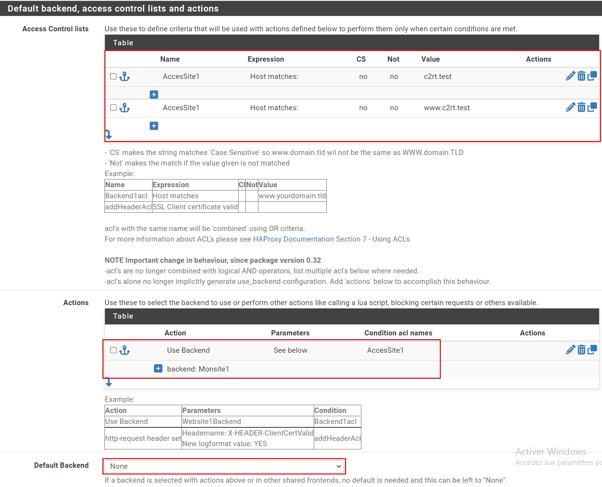602x487 pixels.
Task: Edit the Use Backend action with pencil
Action: click(570, 350)
